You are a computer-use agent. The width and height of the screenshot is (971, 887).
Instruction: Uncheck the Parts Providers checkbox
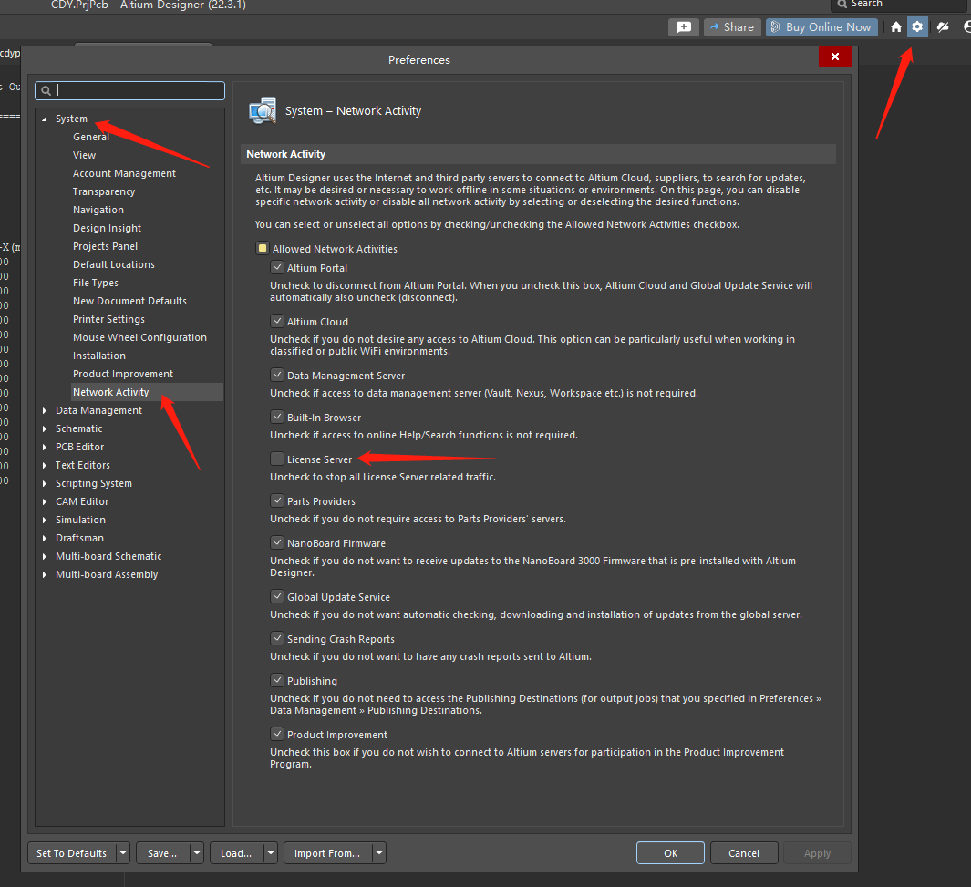[277, 500]
